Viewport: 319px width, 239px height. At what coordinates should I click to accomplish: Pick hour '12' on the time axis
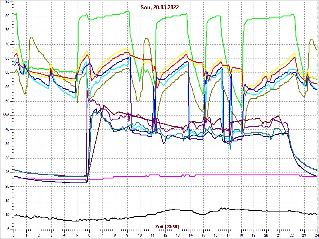coord(165,235)
